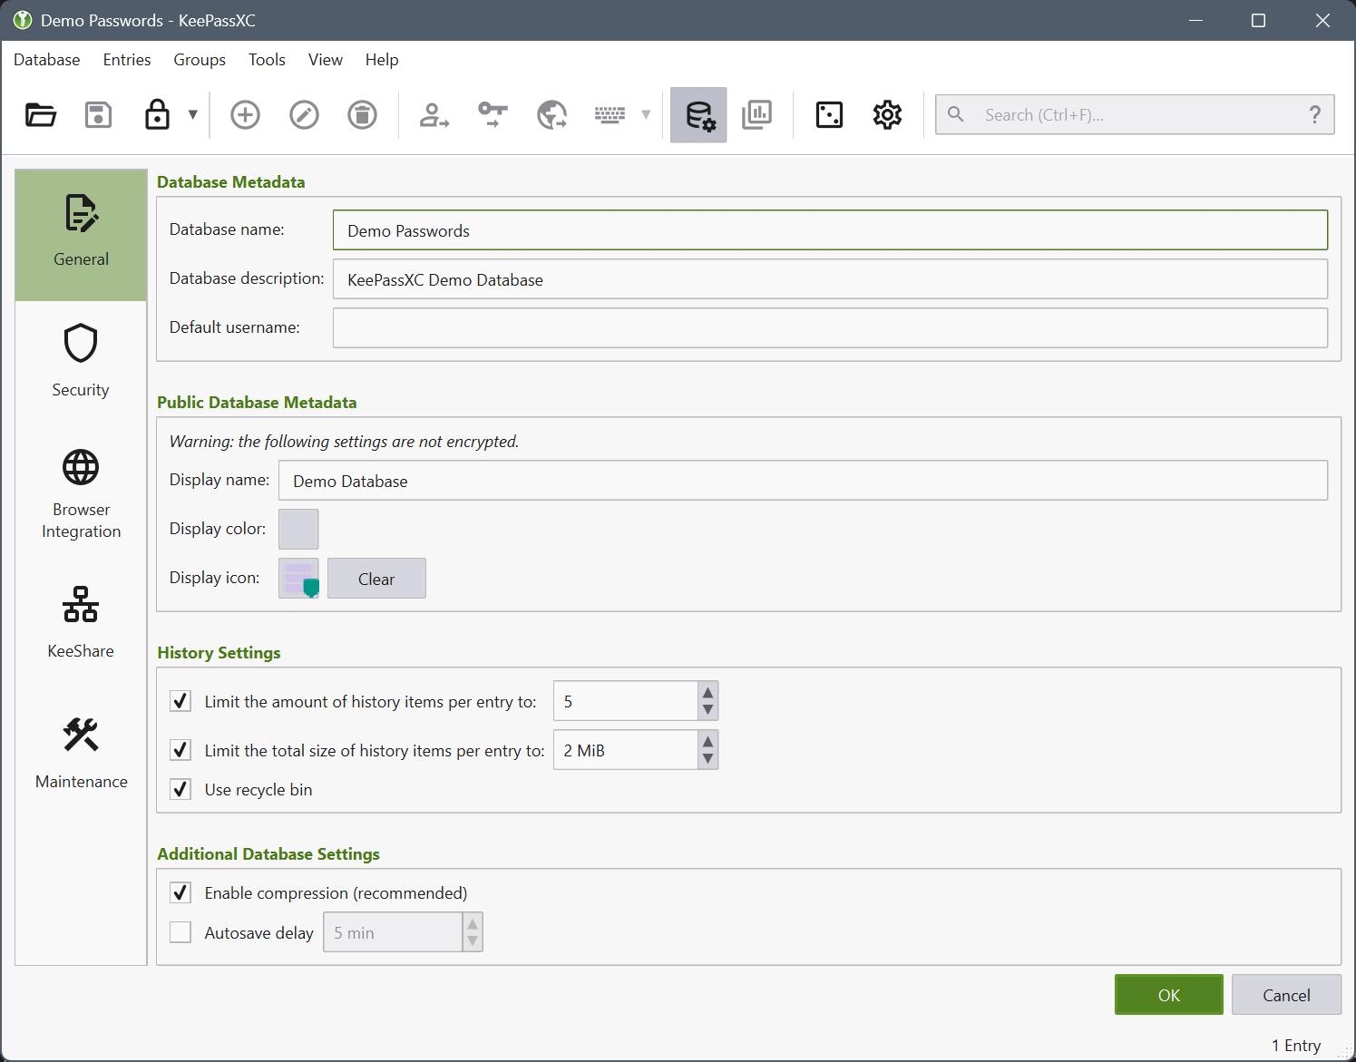Click the green OK button
Viewport: 1356px width, 1062px height.
1168,995
